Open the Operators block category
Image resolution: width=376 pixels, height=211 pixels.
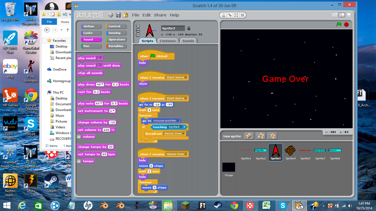pyautogui.click(x=116, y=40)
